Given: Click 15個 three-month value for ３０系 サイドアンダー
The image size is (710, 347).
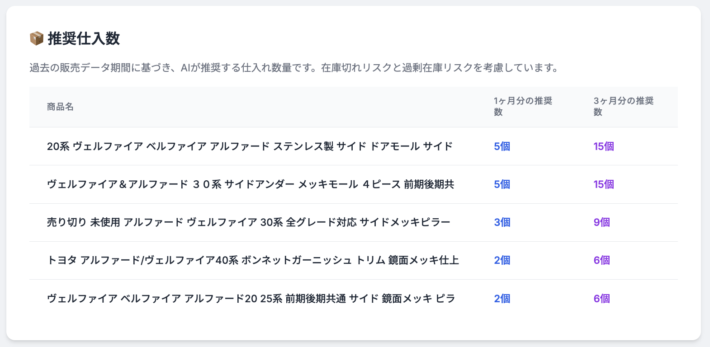Looking at the screenshot, I should point(604,184).
